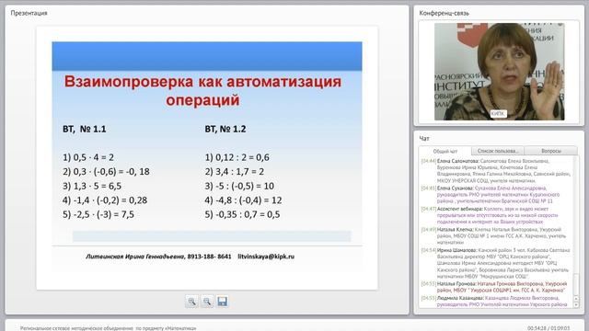Click the line '4) -4,8 : (-0,4) = 12'
The height and width of the screenshot is (331, 589).
(x=243, y=200)
